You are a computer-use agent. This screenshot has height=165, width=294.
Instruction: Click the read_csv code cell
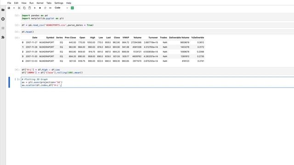[157, 25]
